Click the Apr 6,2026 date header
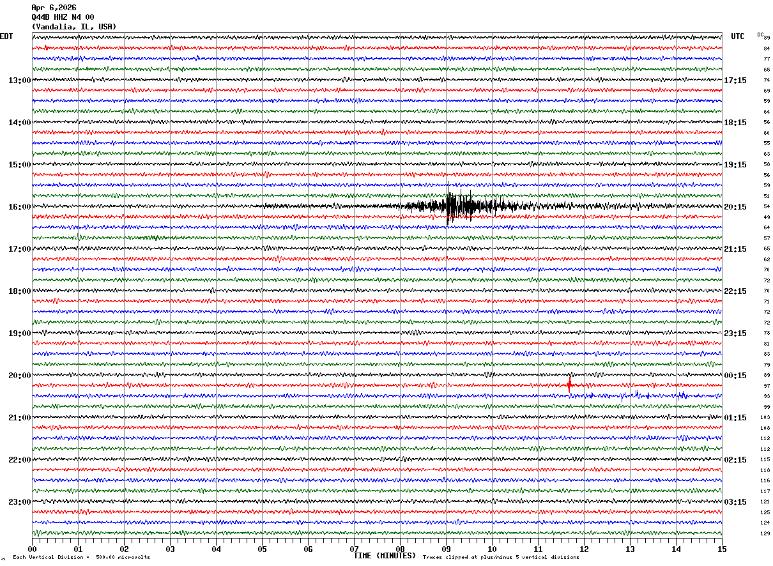 pyautogui.click(x=54, y=8)
